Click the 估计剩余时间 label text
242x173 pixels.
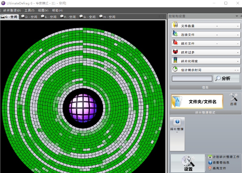click(191, 70)
